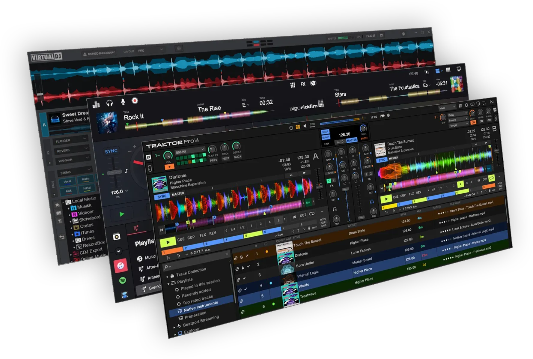Click the Diafonie cover art on deck A

point(159,184)
